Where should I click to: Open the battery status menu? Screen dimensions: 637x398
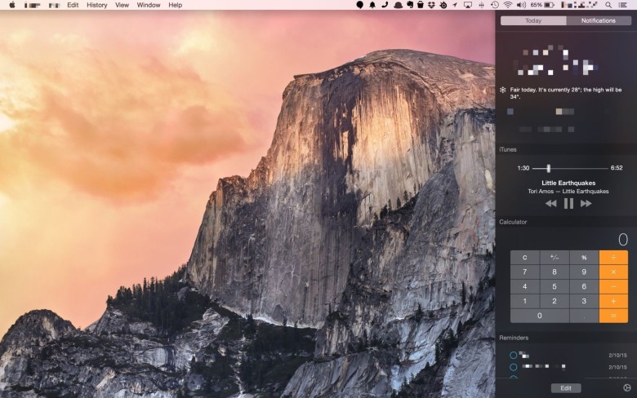[549, 5]
